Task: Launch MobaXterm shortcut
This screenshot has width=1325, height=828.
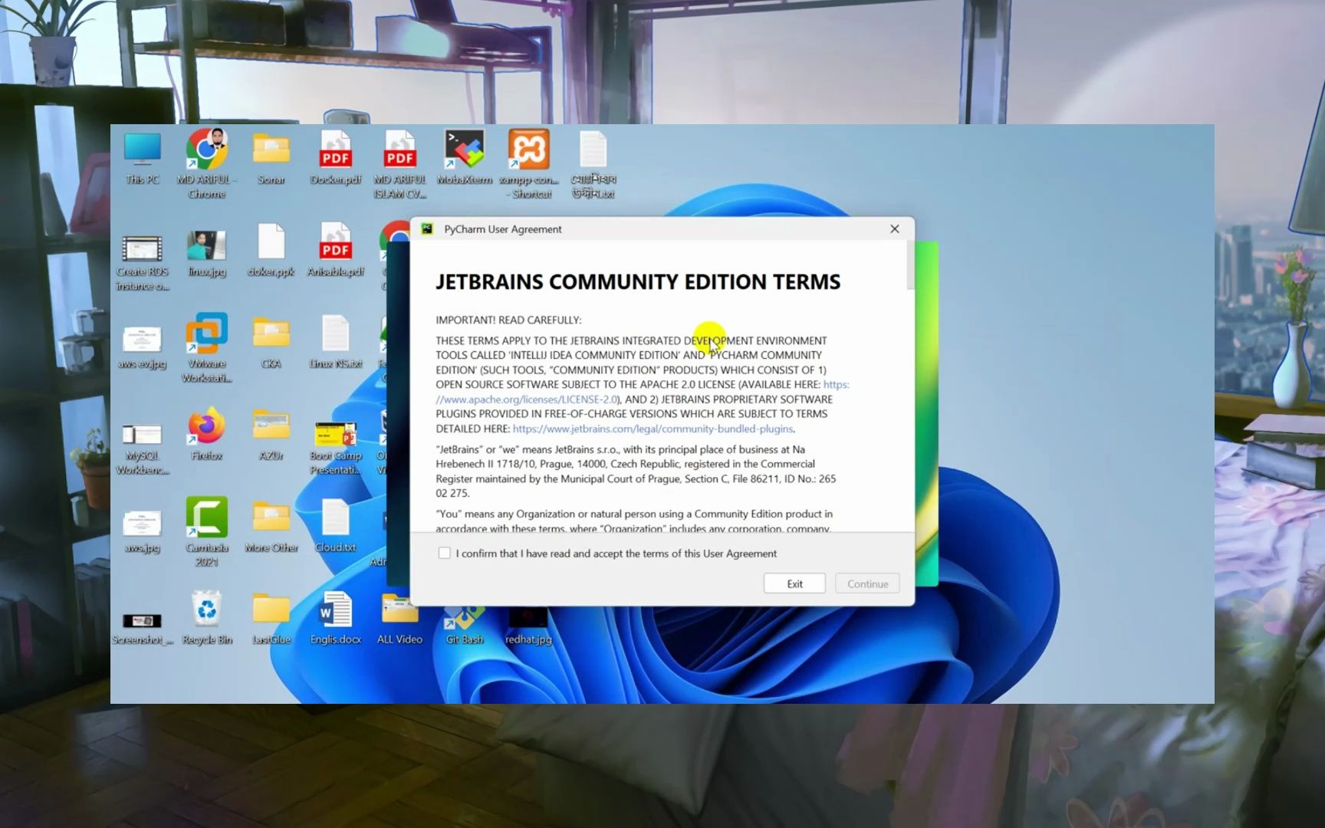Action: [x=465, y=158]
